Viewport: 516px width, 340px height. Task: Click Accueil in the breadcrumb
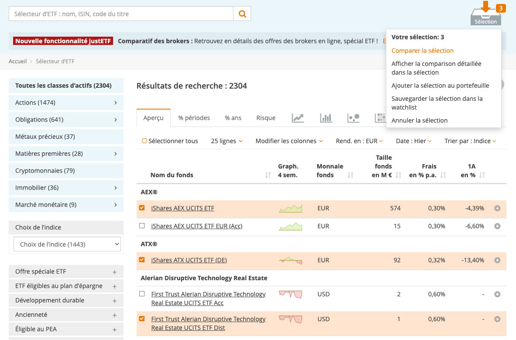(17, 62)
